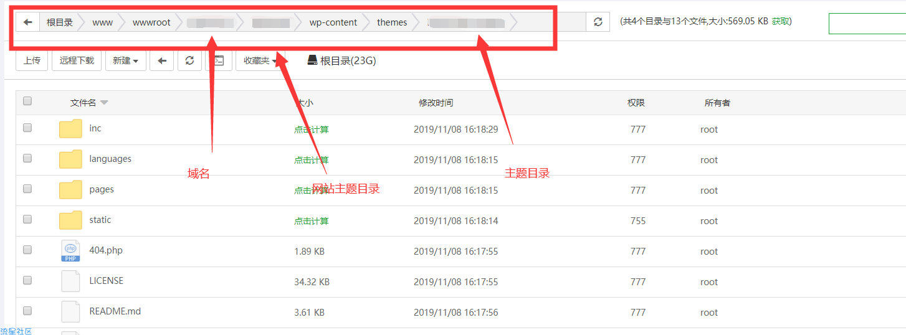The width and height of the screenshot is (906, 335).
Task: Click the 2019/11/08 16:18:29 timestamp
Action: click(x=456, y=130)
